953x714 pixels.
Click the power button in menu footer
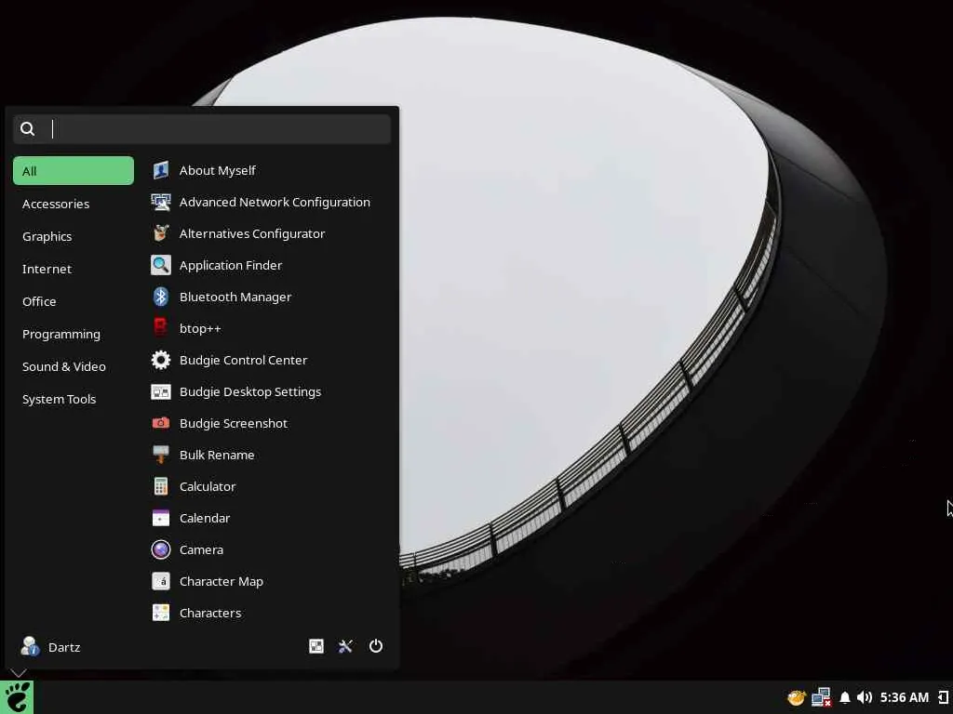pos(376,646)
